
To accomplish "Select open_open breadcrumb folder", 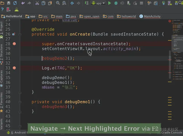I will click(89, 16).
